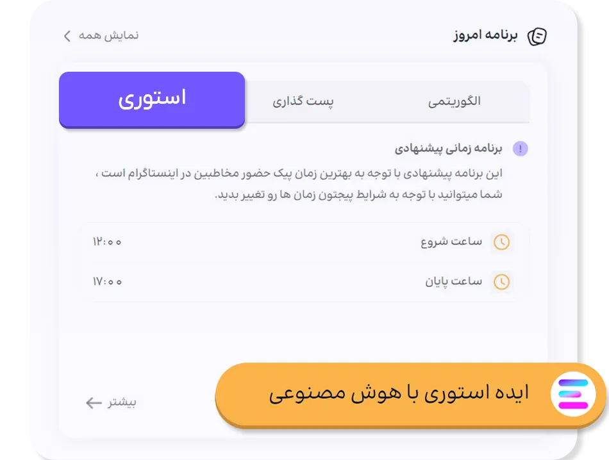This screenshot has height=460, width=609.
Task: Click the clock icon beside ساعت پایان
Action: [501, 282]
